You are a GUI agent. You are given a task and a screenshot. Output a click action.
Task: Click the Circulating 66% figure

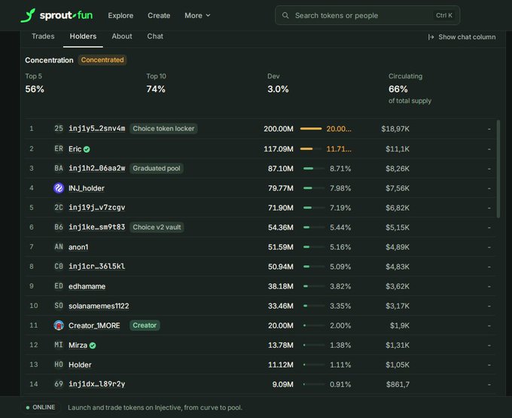398,89
